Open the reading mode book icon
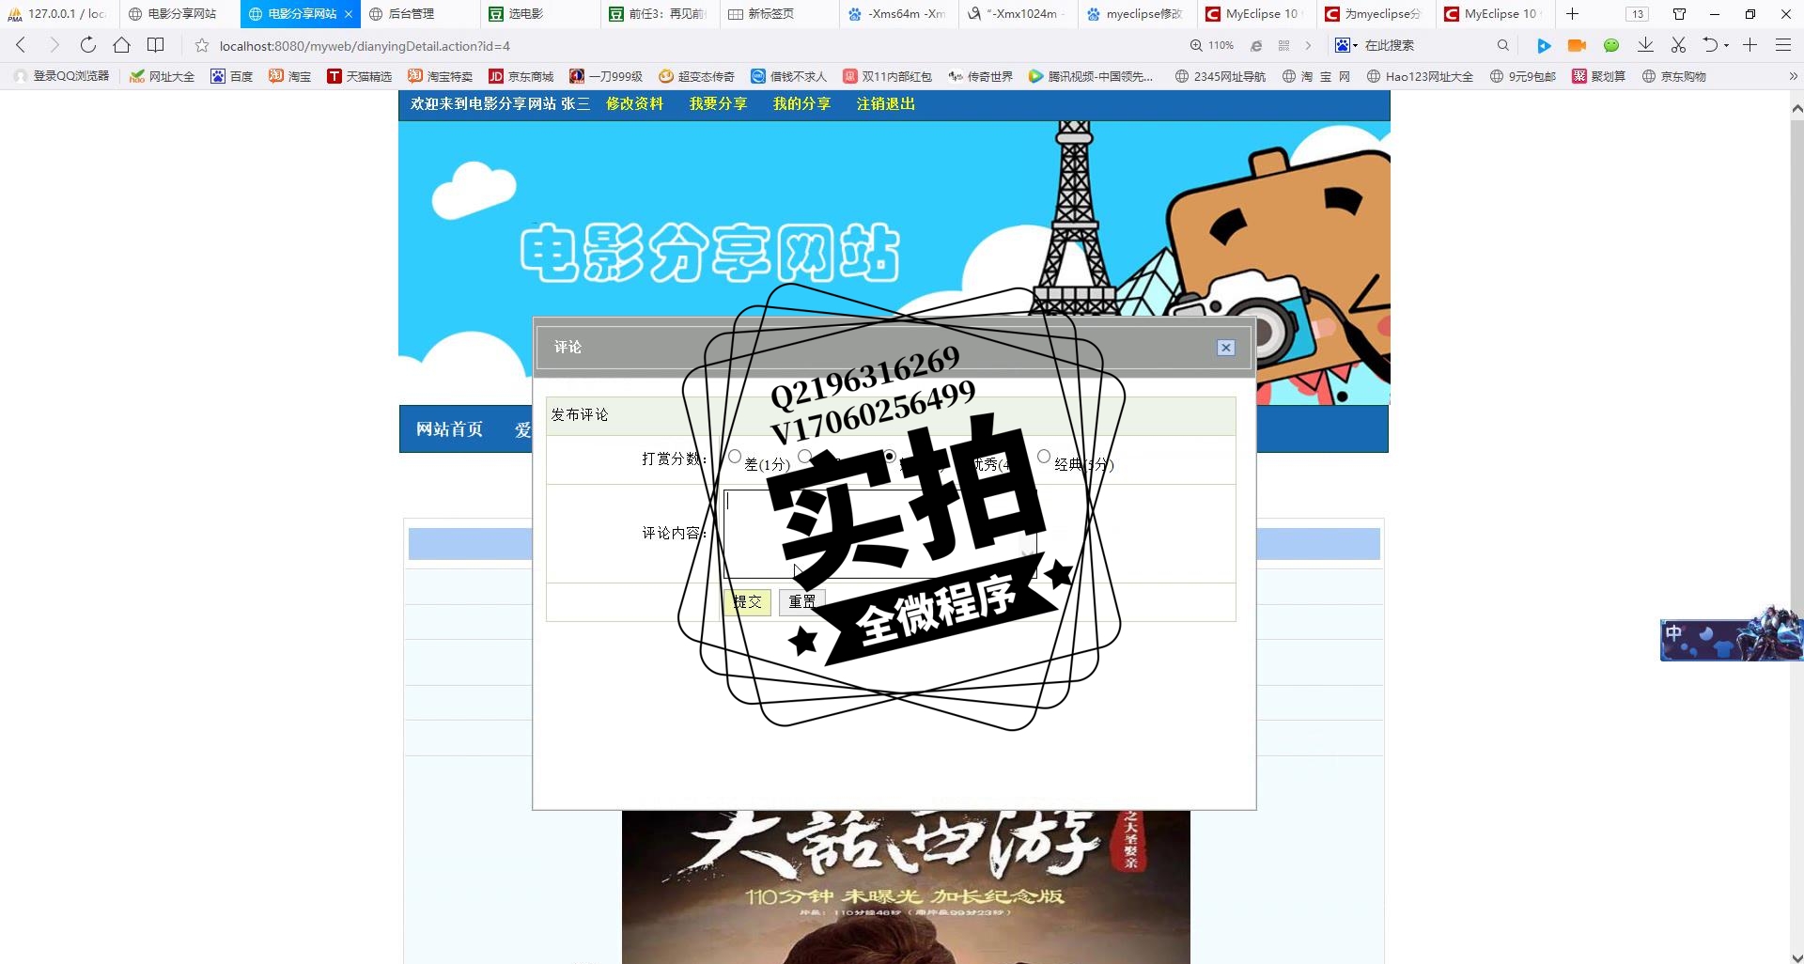This screenshot has height=964, width=1804. 156,45
